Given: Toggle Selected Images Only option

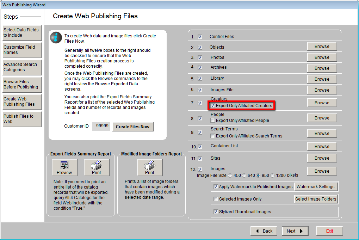Looking at the screenshot, I should (x=216, y=199).
